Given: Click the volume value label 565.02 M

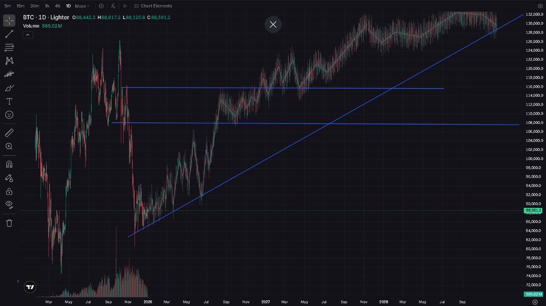Looking at the screenshot, I should coord(532,295).
